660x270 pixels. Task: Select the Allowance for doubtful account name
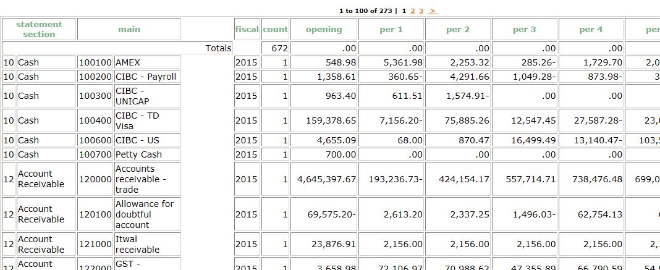[145, 214]
